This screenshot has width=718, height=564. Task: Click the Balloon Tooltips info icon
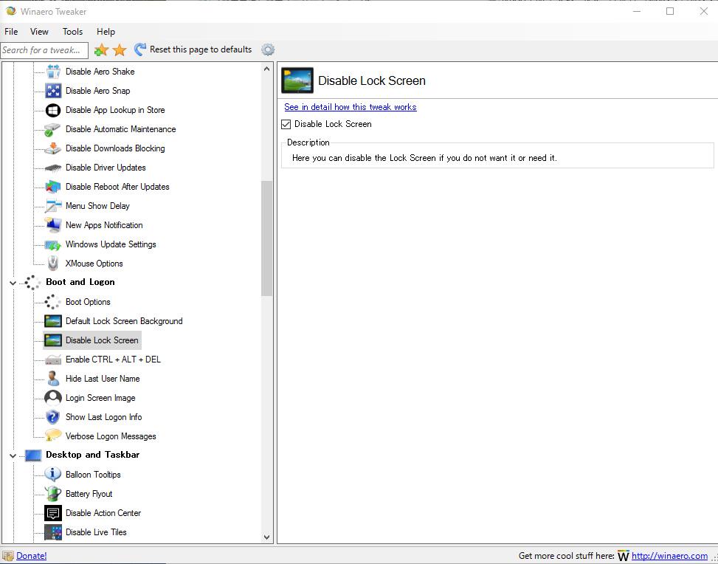[x=53, y=475]
